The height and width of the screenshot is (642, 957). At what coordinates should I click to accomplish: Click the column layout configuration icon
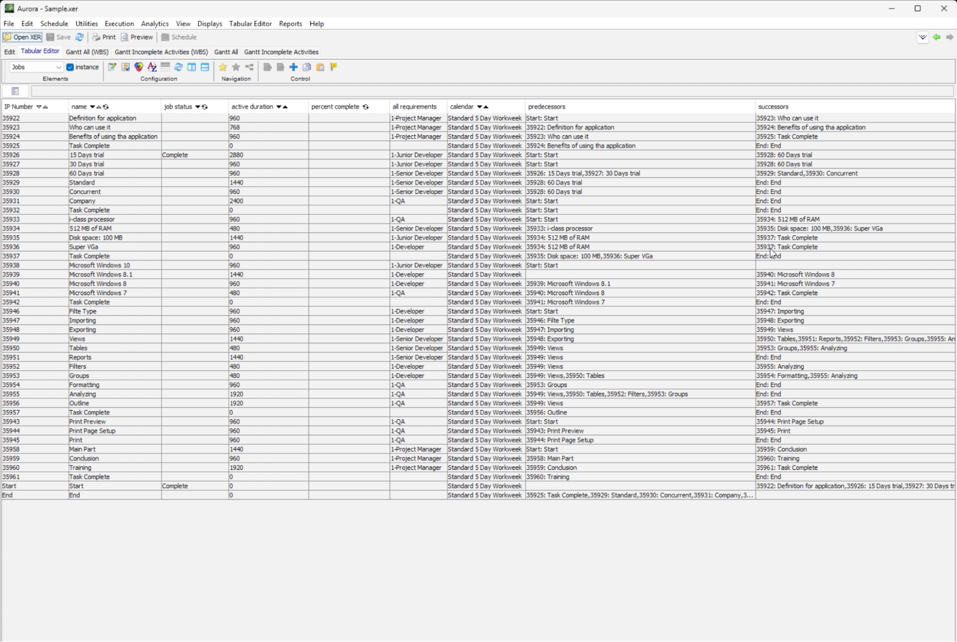(x=191, y=67)
